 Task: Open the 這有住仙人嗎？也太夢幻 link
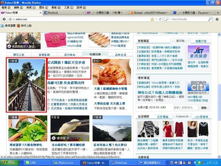pyautogui.click(x=110, y=145)
